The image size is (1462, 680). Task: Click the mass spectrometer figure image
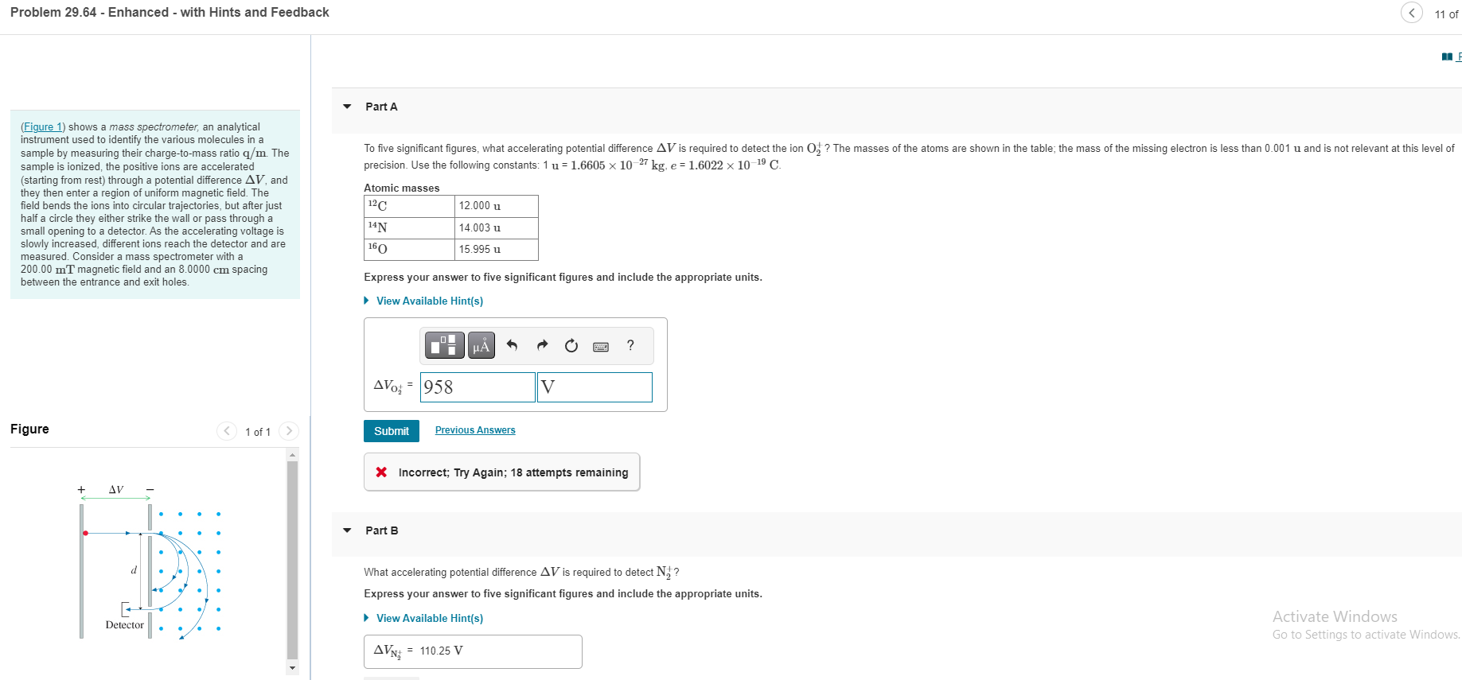pyautogui.click(x=151, y=561)
